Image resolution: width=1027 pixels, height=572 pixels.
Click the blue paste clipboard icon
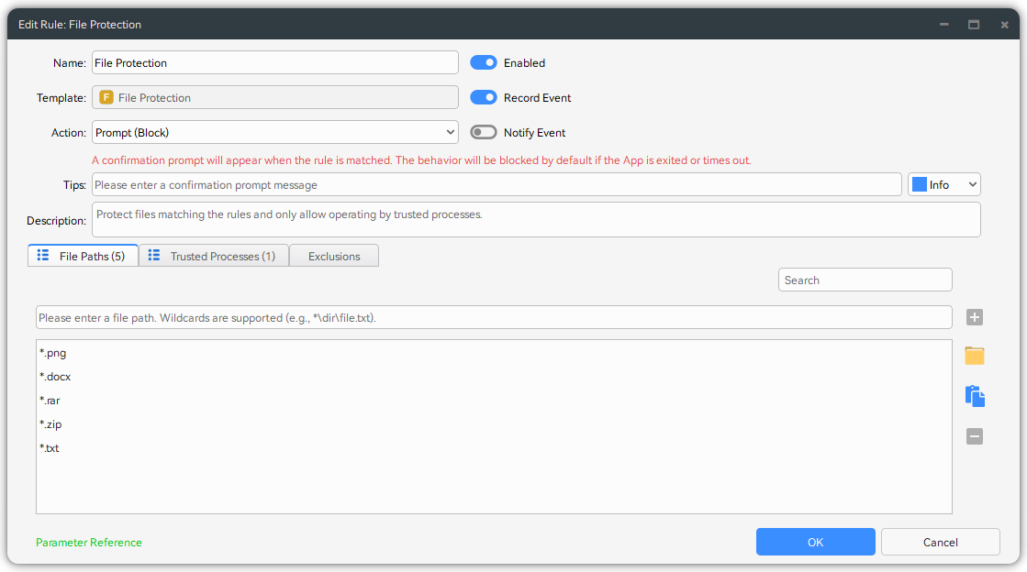[x=975, y=396]
